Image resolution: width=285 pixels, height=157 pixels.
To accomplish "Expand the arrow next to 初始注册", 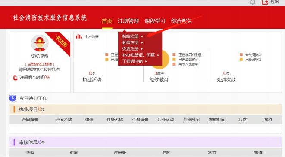I will coord(142,36).
